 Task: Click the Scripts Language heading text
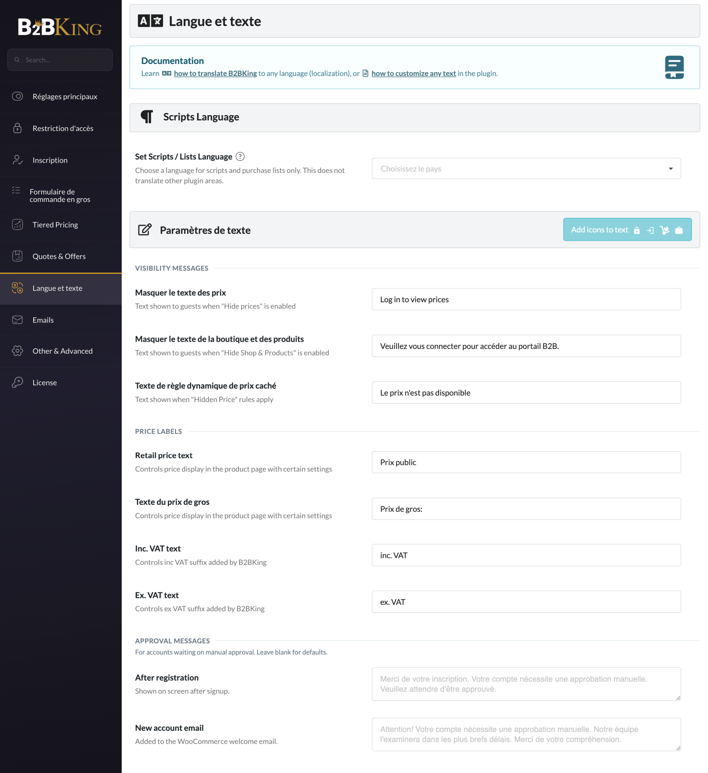(201, 117)
